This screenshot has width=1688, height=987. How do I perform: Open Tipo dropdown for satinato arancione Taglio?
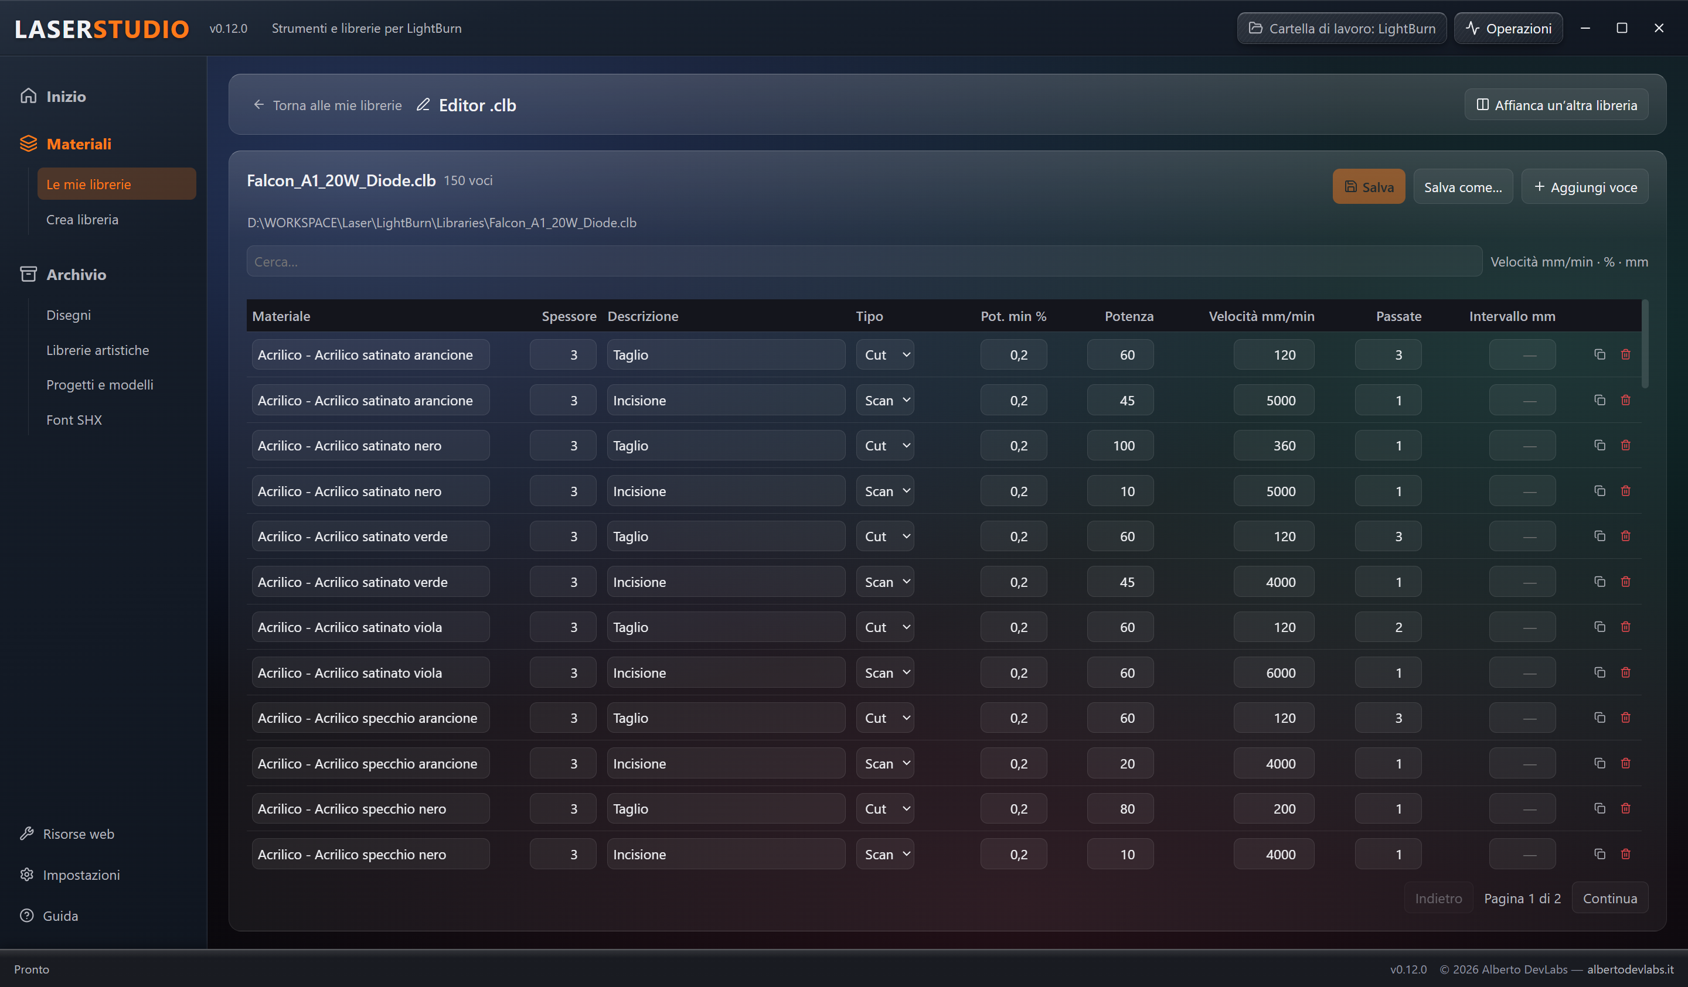[x=885, y=355]
